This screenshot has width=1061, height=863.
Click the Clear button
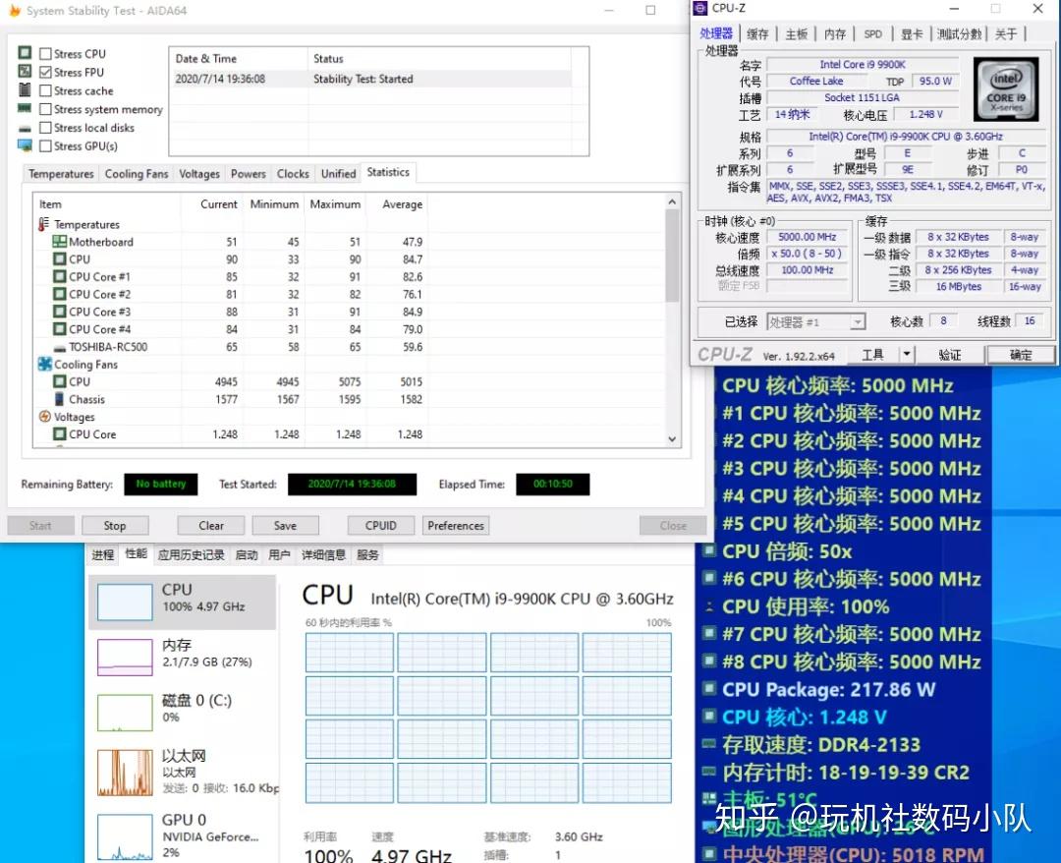[211, 525]
